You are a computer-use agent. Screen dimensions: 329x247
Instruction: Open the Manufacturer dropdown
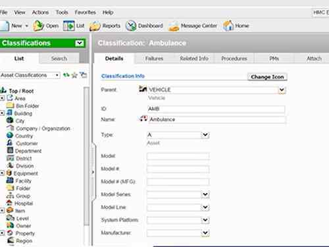pyautogui.click(x=205, y=233)
